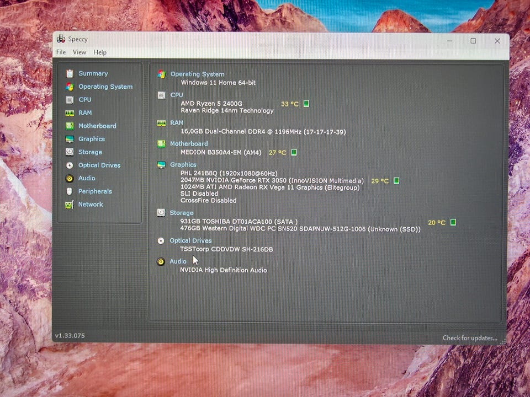This screenshot has height=397, width=530.
Task: Select Operating System in the sidebar
Action: click(105, 87)
